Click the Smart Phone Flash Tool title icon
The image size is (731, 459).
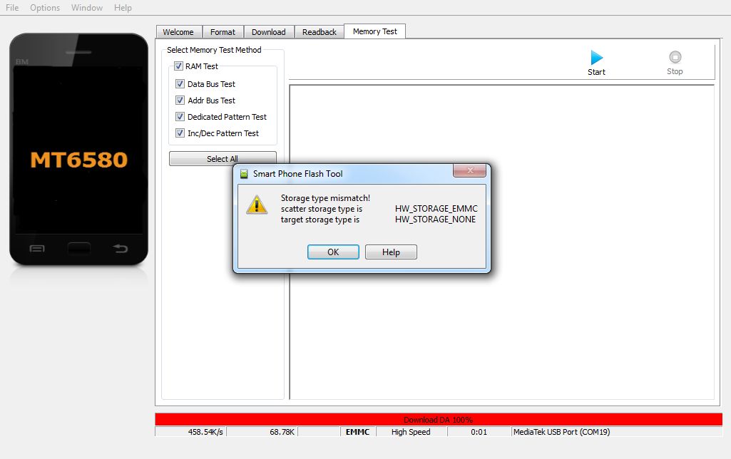244,174
